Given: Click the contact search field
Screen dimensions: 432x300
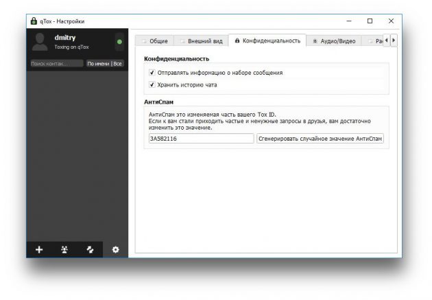Looking at the screenshot, I should (57, 64).
